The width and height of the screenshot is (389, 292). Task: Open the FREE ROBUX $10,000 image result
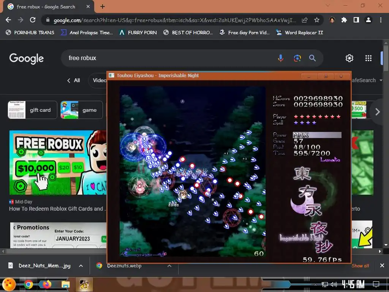(58, 163)
